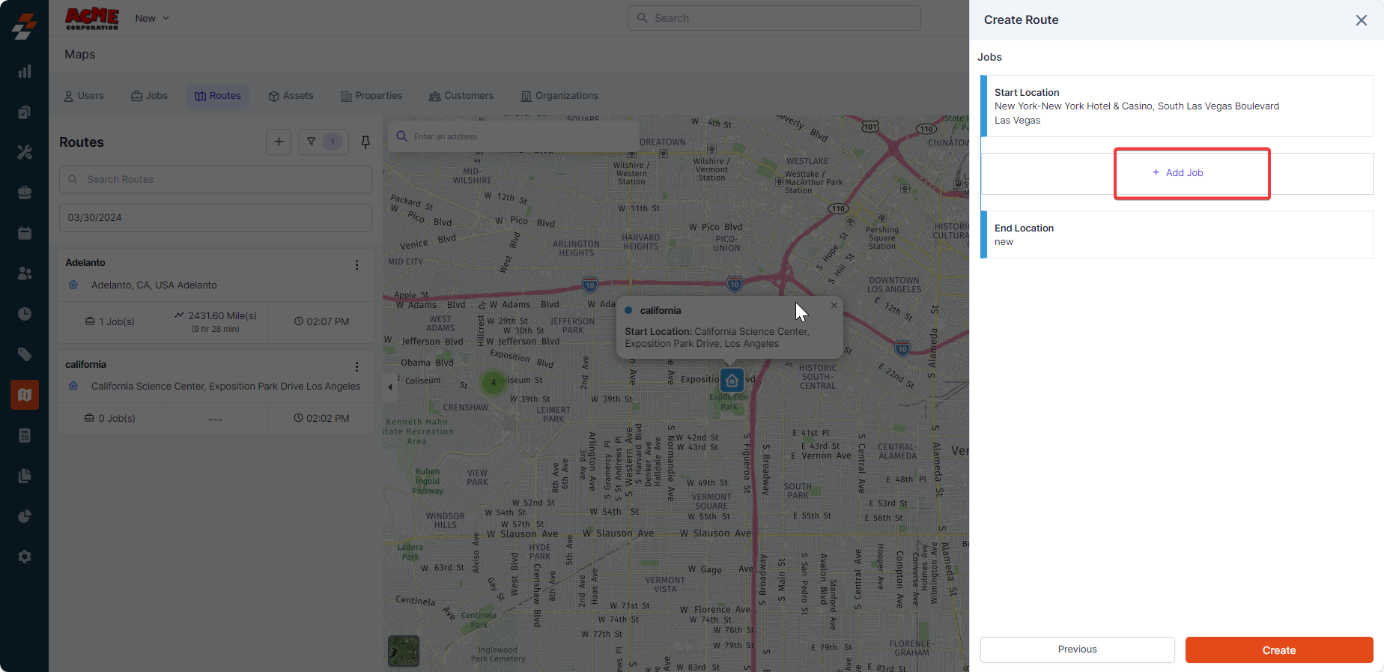Image resolution: width=1384 pixels, height=672 pixels.
Task: Select the active Maps sidebar icon
Action: [25, 395]
